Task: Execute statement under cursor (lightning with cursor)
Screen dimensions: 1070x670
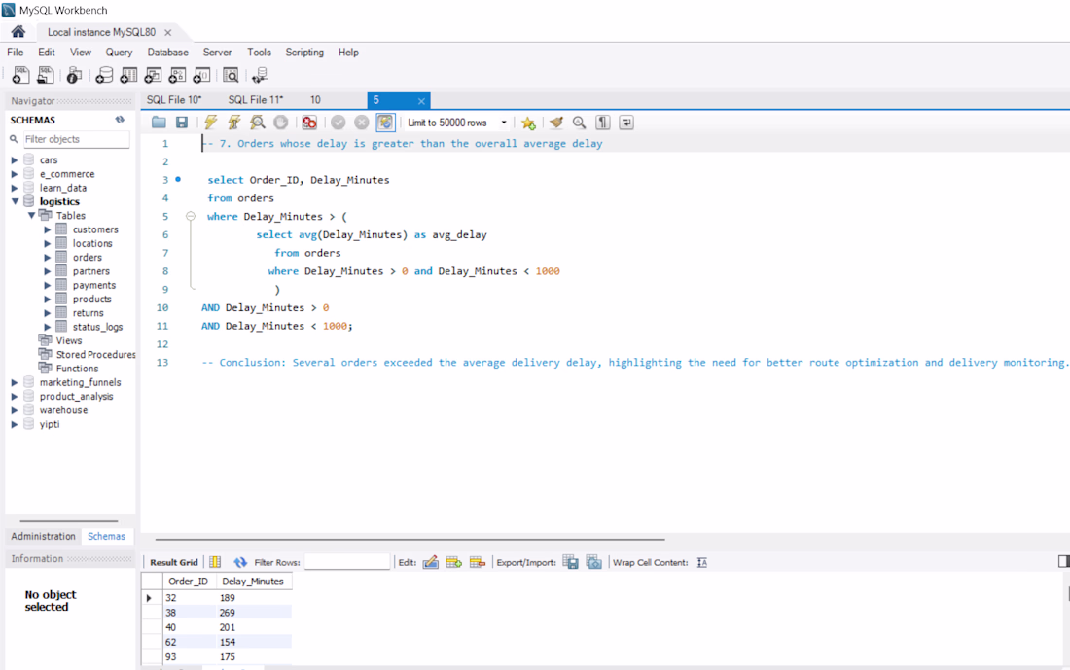Action: click(234, 123)
